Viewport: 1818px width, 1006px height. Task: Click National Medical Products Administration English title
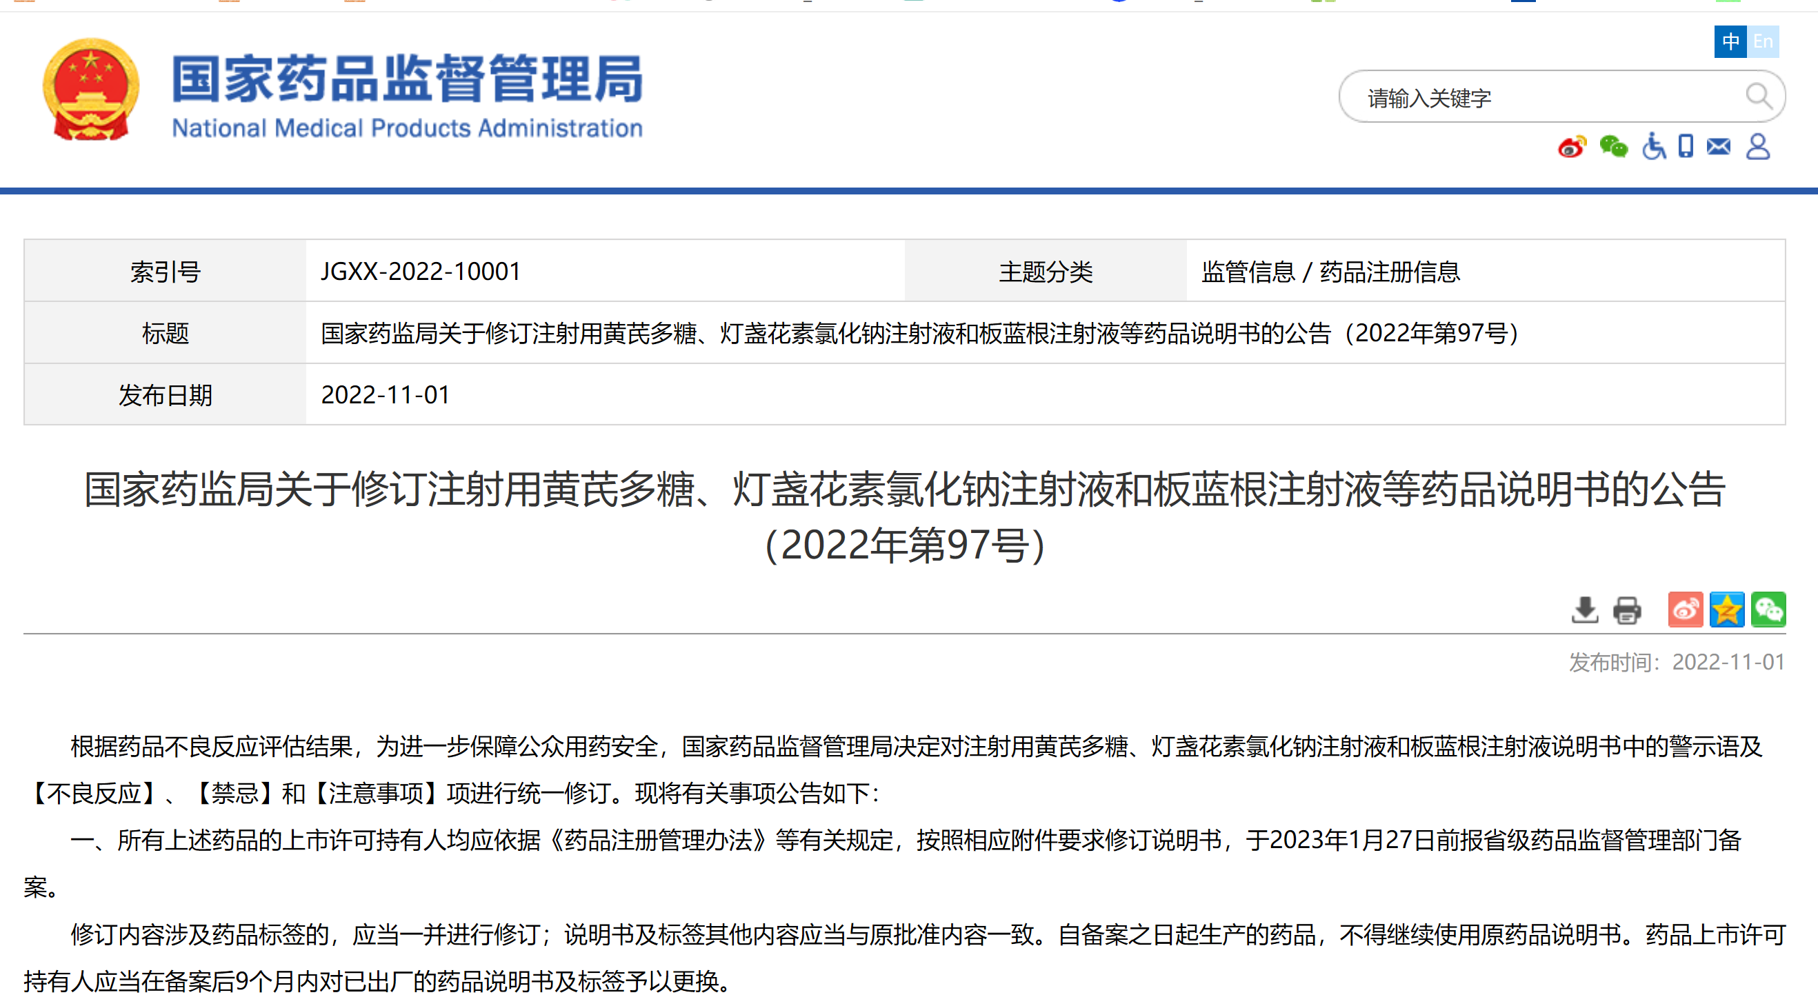(x=407, y=128)
